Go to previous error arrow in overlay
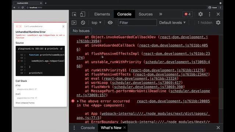This screenshot has height=132, width=235. coord(17,26)
